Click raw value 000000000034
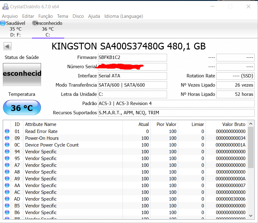 231,138
